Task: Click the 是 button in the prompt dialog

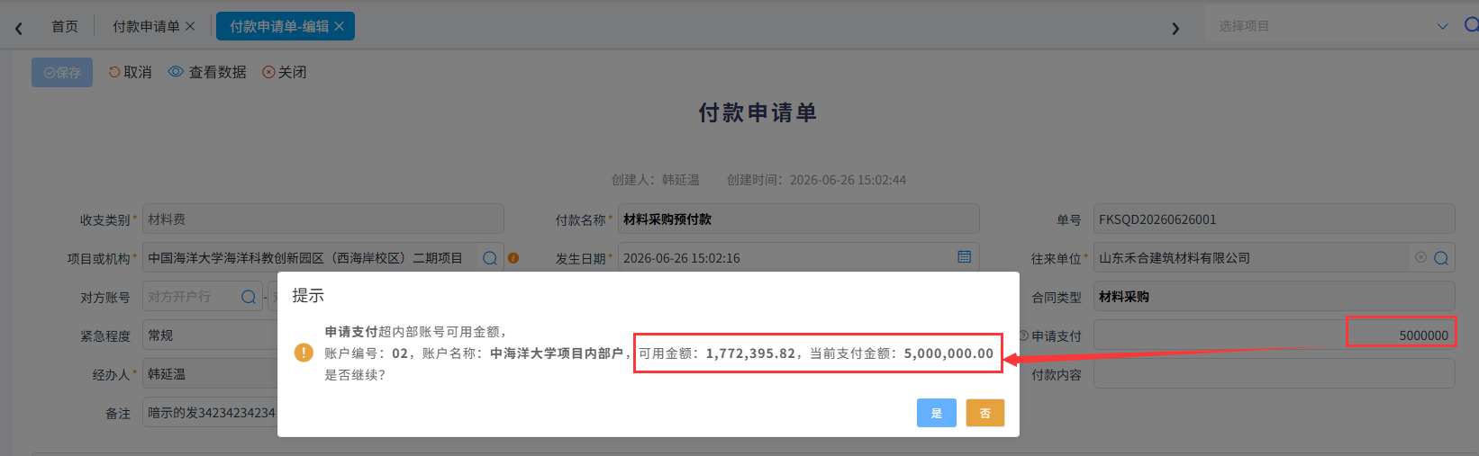Action: tap(936, 413)
